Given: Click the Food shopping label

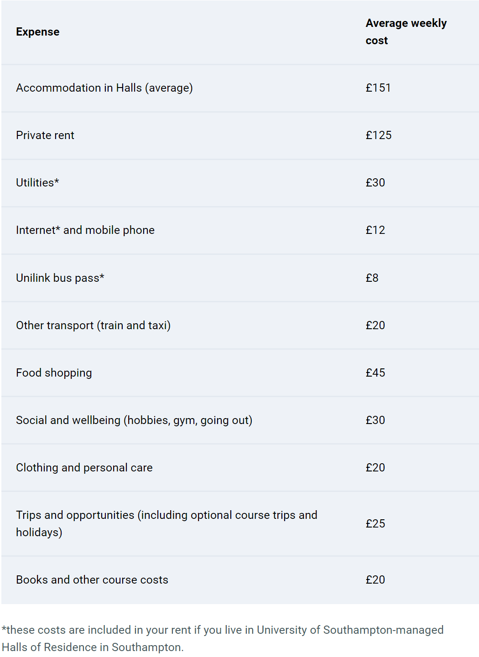Looking at the screenshot, I should tap(54, 373).
